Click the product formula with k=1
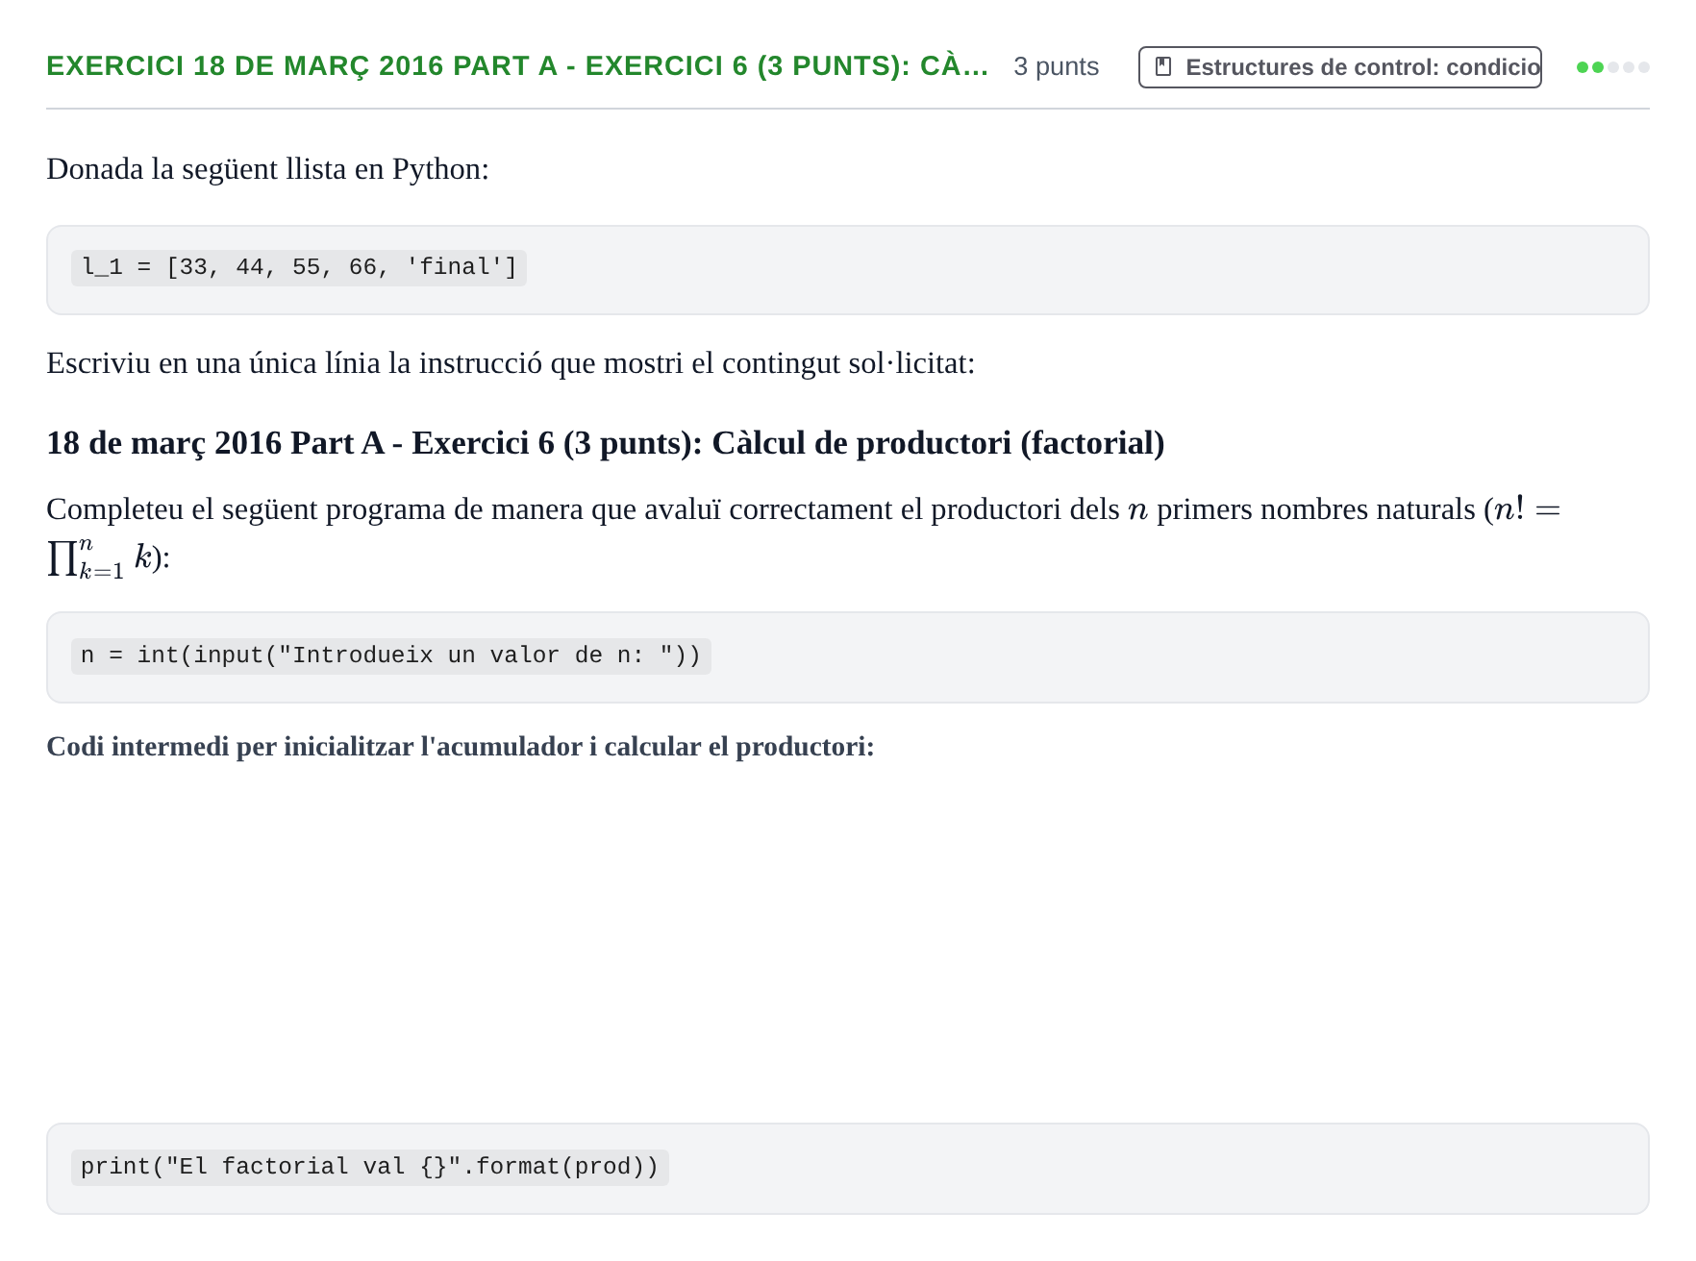This screenshot has height=1261, width=1696. point(108,558)
